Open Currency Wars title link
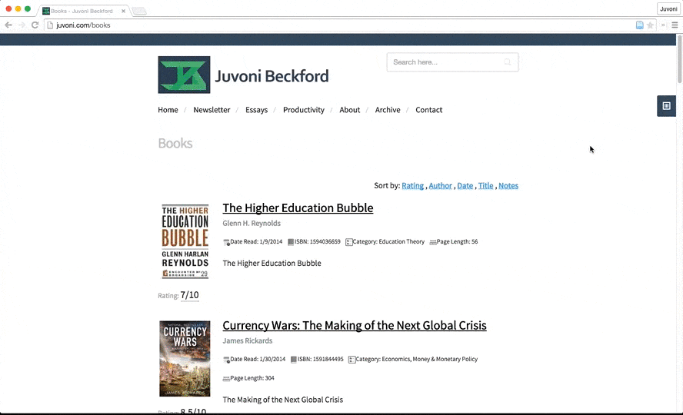The image size is (683, 415). (x=355, y=325)
